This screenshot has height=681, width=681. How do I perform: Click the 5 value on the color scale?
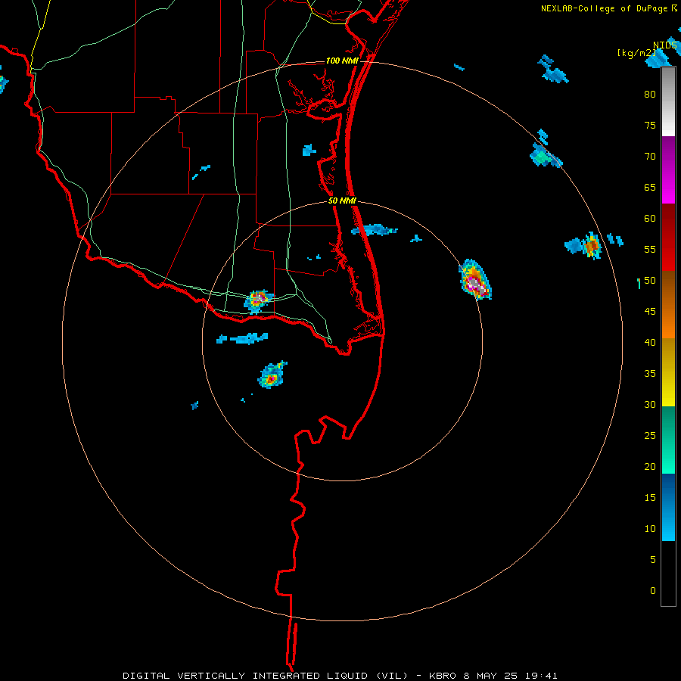click(x=653, y=559)
